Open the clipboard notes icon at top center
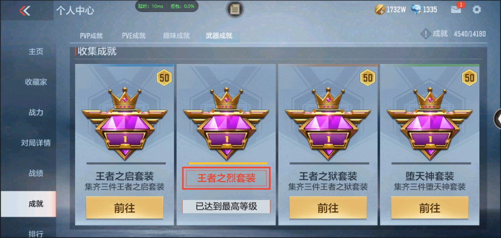The width and height of the screenshot is (501, 238). (x=235, y=9)
